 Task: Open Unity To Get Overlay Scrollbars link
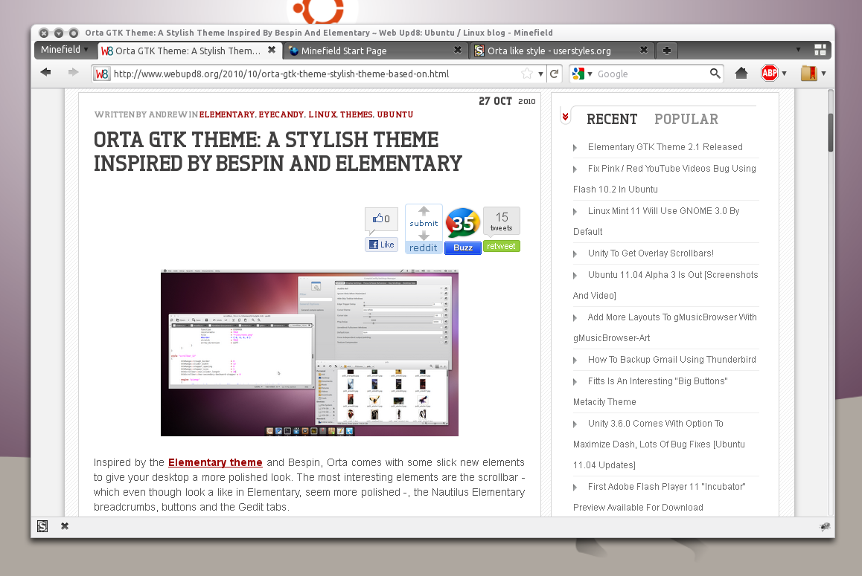click(x=651, y=253)
